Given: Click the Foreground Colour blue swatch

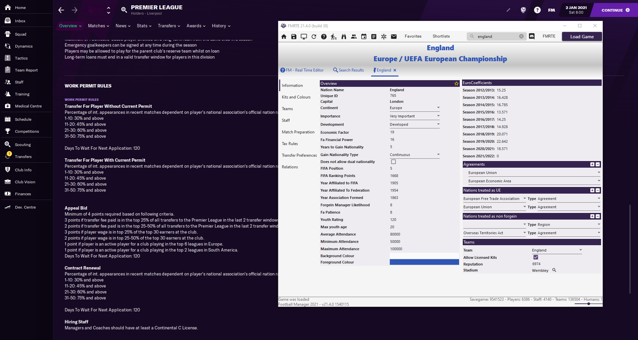Looking at the screenshot, I should click(x=424, y=262).
